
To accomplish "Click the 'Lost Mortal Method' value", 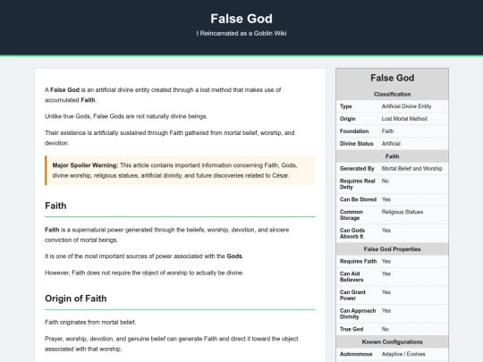I will pos(404,119).
